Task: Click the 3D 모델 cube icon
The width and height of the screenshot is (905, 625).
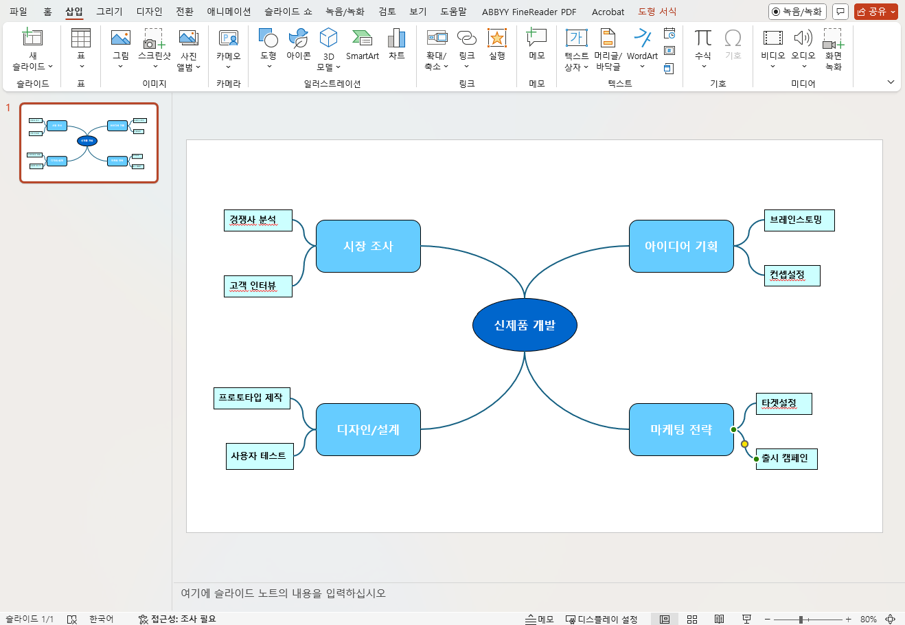Action: click(329, 38)
